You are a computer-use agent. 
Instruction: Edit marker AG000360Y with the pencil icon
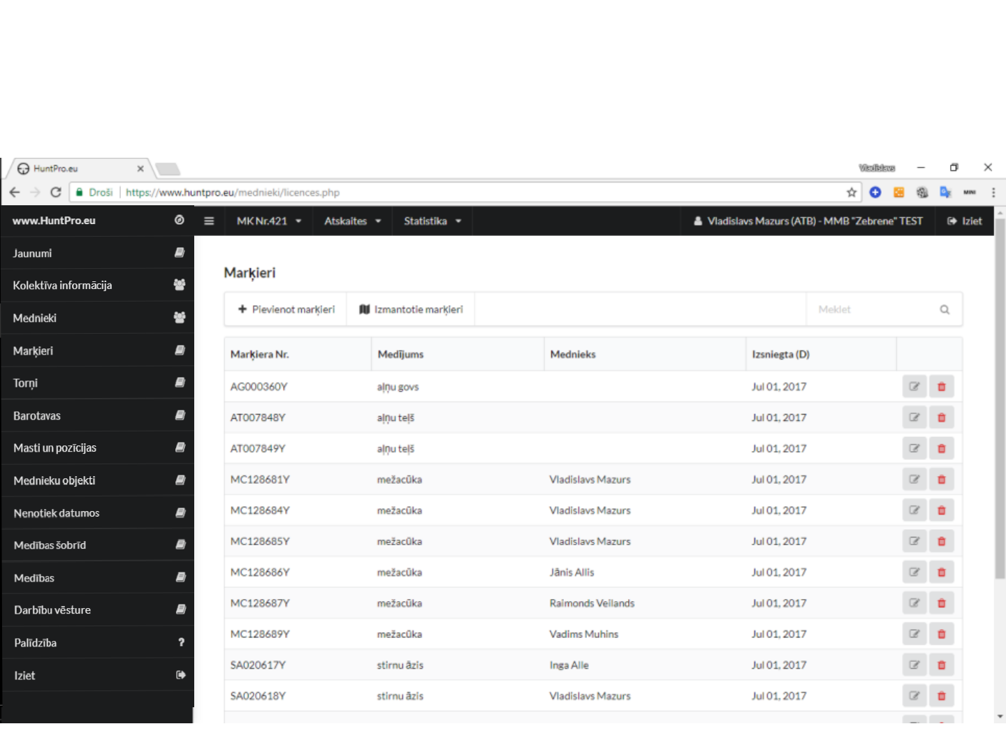pos(914,387)
